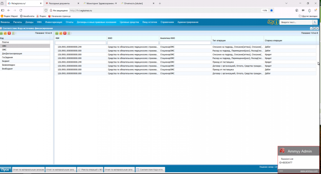Screen dimensions: 321x174
Task: Close the Мониторинг Здравоохранения tab
Action: [116, 3]
